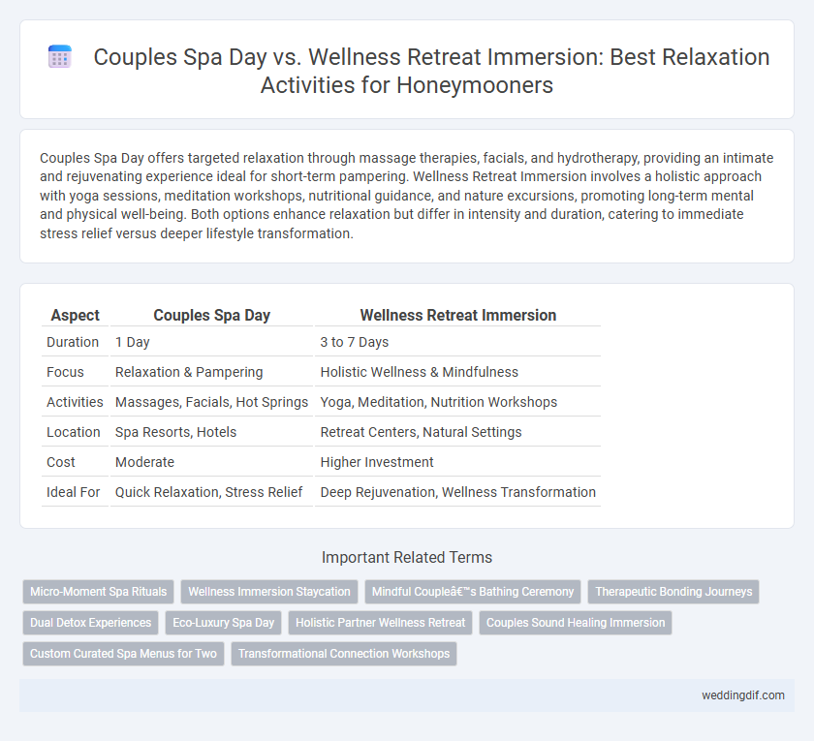Select the 'Aspect' column header
Screen dimensions: 814x741
(x=76, y=315)
